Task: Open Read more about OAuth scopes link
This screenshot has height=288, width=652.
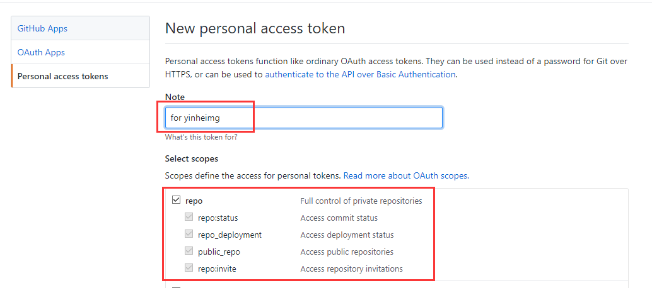Action: (x=405, y=175)
